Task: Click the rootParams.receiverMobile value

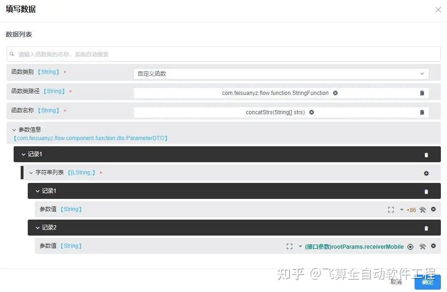Action: pos(354,247)
